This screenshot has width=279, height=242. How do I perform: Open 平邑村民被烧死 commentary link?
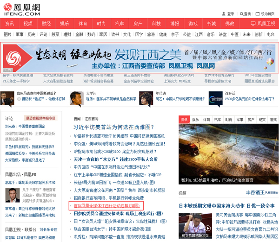pyautogui.click(x=30, y=146)
